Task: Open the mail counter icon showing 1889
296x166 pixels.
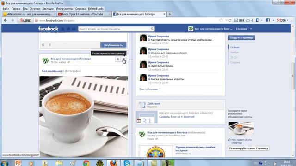Action: [239, 20]
